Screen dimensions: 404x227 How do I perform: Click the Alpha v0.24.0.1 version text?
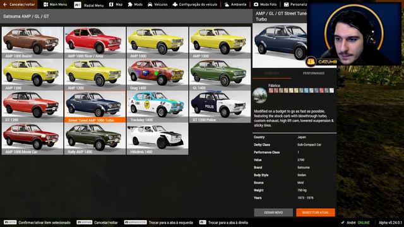pos(390,223)
